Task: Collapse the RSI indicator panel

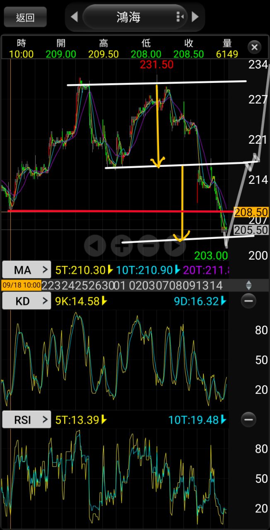Action: [248, 420]
